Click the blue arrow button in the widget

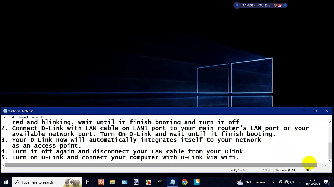click(285, 5)
